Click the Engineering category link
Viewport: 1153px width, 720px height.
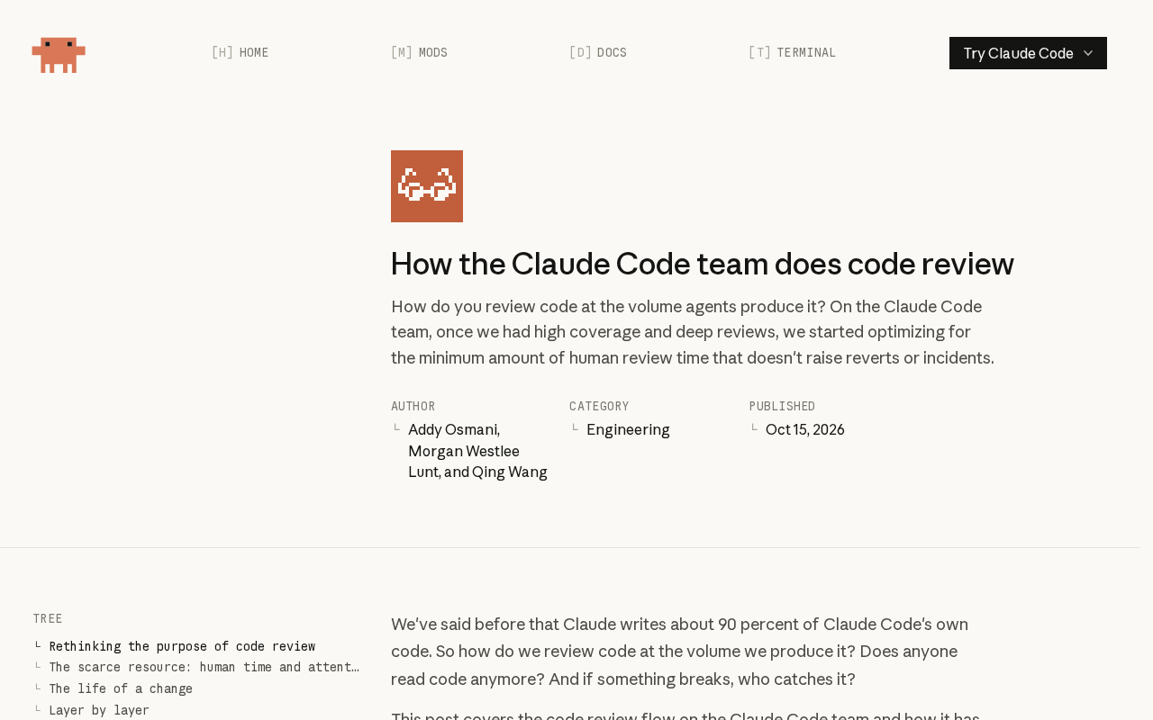pyautogui.click(x=628, y=429)
